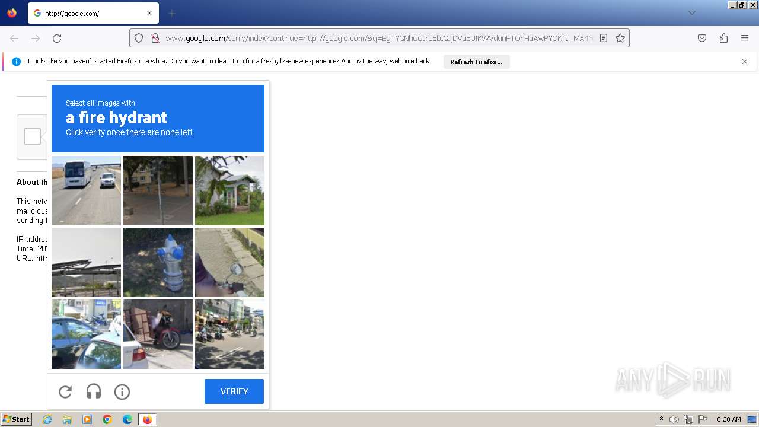View site connection security info
Viewport: 759px width, 427px height.
click(x=155, y=38)
